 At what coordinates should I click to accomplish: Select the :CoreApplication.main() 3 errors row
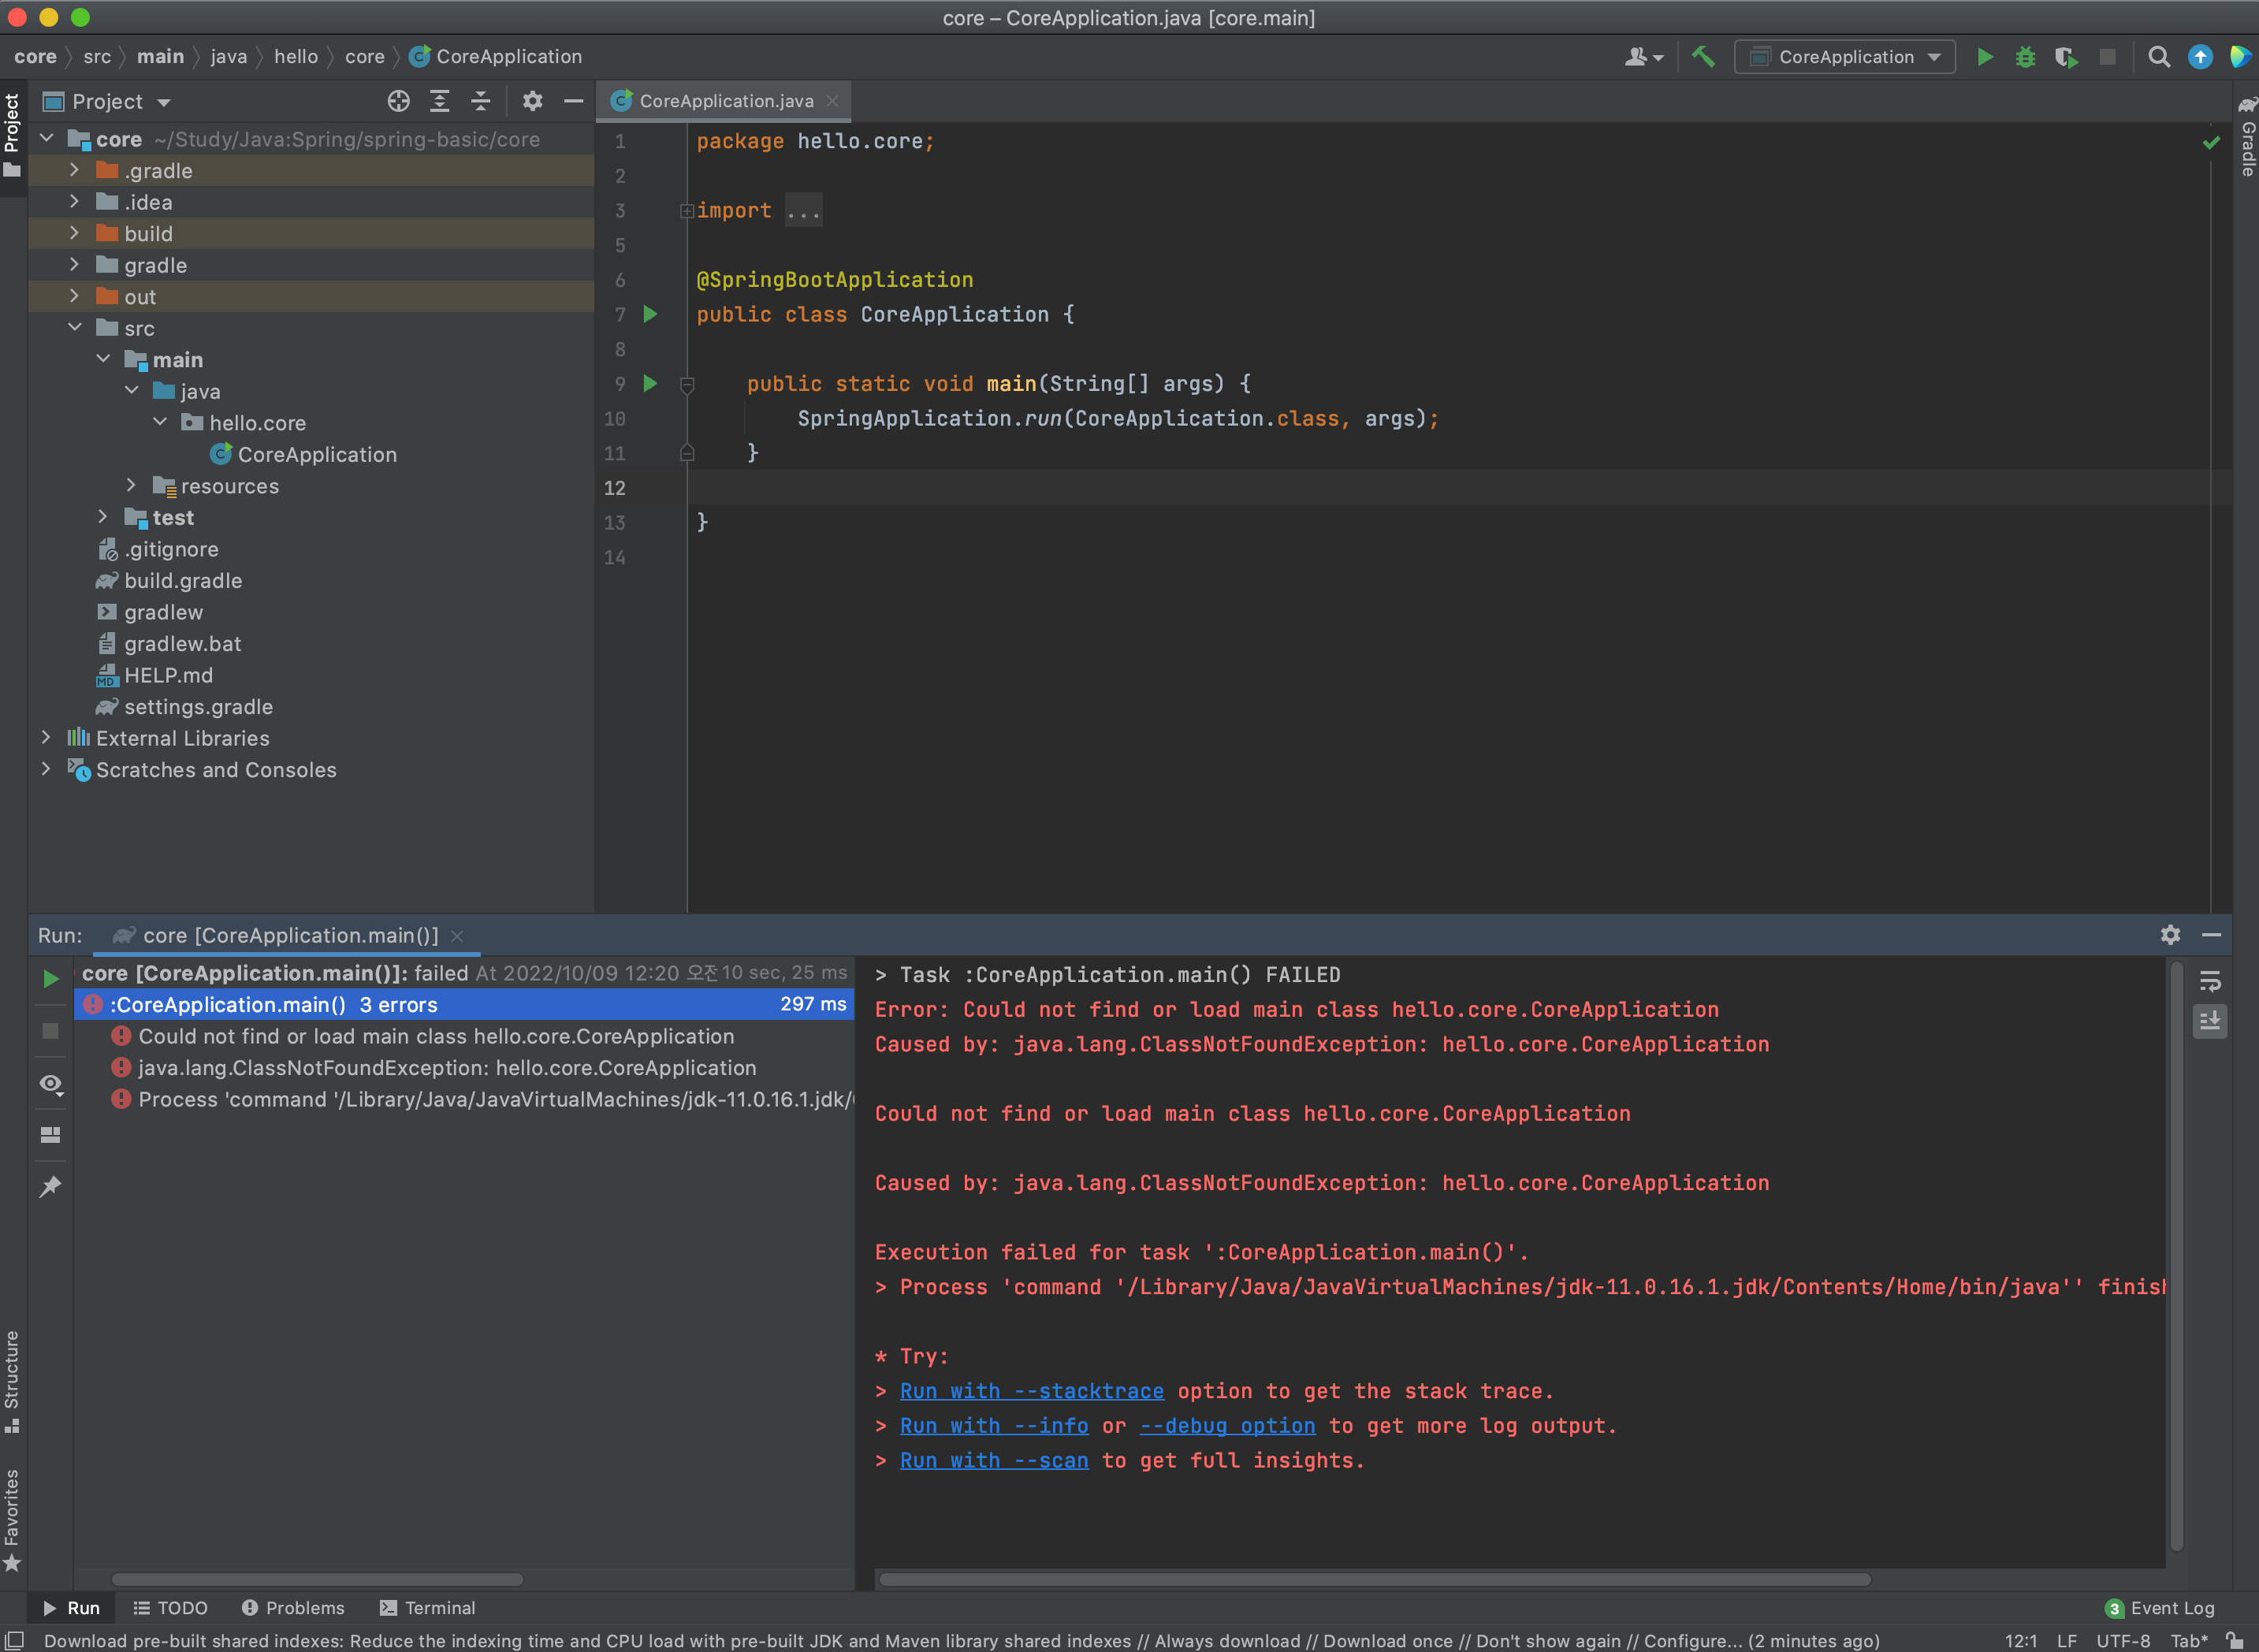(465, 1004)
